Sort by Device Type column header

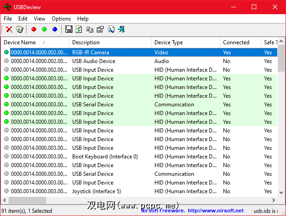pos(185,42)
